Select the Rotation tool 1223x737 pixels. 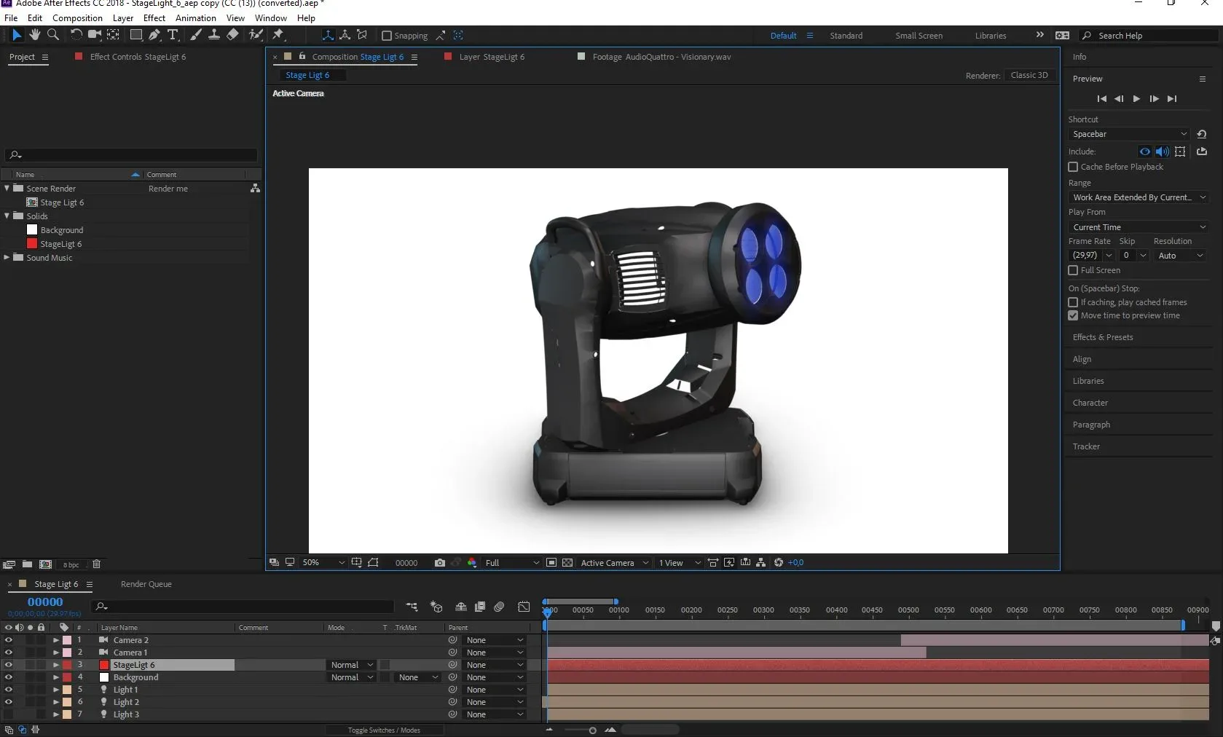coord(76,35)
